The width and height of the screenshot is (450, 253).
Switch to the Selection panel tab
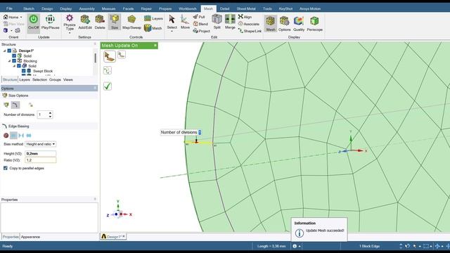(39, 79)
